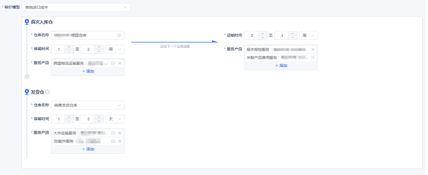Increase 运输时间 minimum value of 2
The height and width of the screenshot is (175, 428).
(x=263, y=33)
